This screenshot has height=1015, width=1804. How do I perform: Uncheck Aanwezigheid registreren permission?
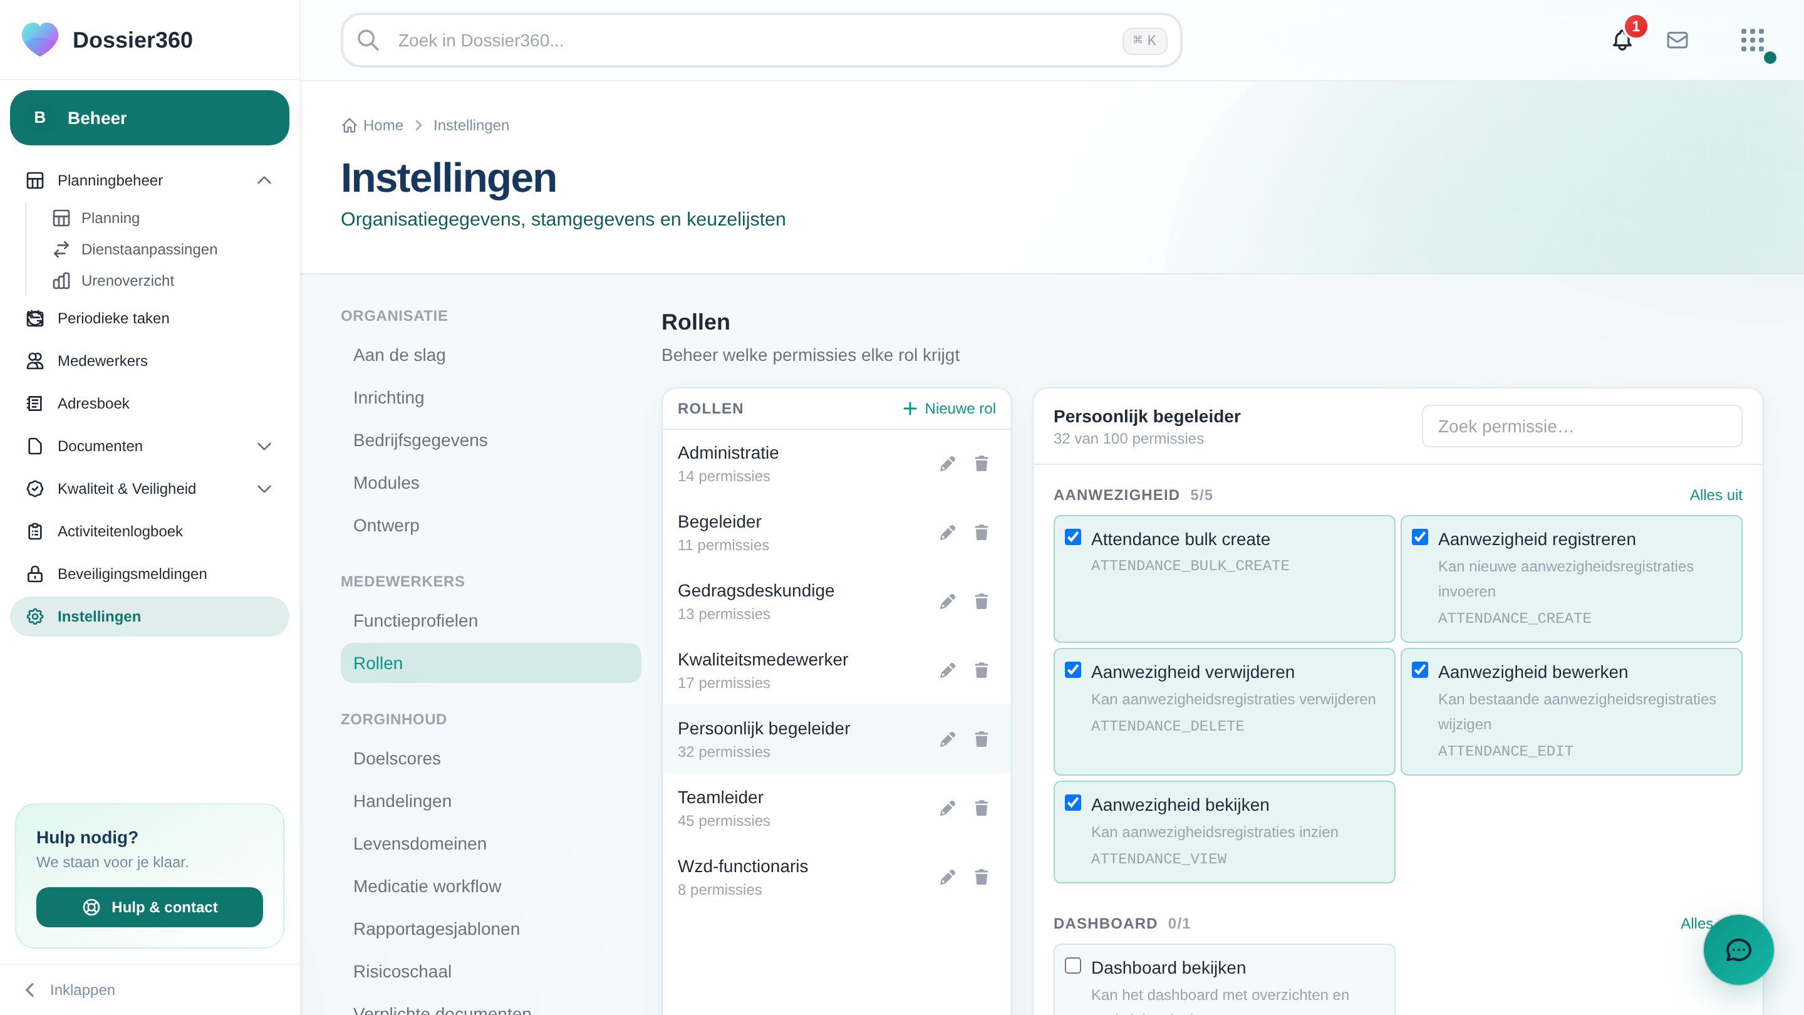point(1419,538)
